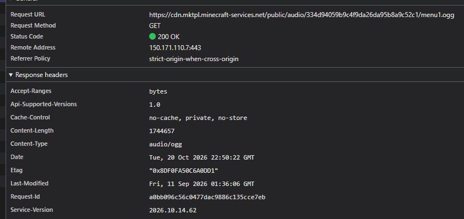The image size is (464, 219).
Task: Select the bytes value of Accept-Ranges
Action: 159,92
